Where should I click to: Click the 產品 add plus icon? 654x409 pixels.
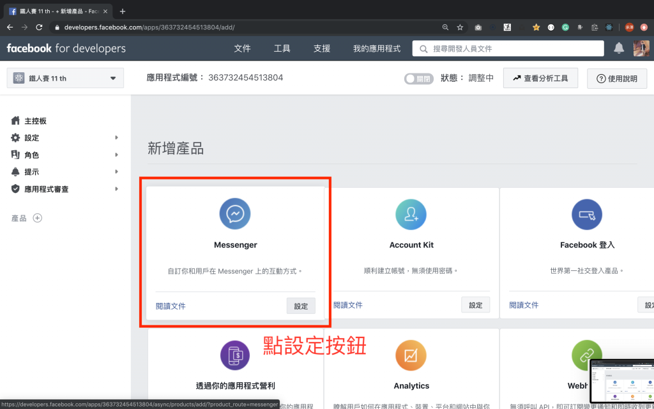click(x=38, y=218)
